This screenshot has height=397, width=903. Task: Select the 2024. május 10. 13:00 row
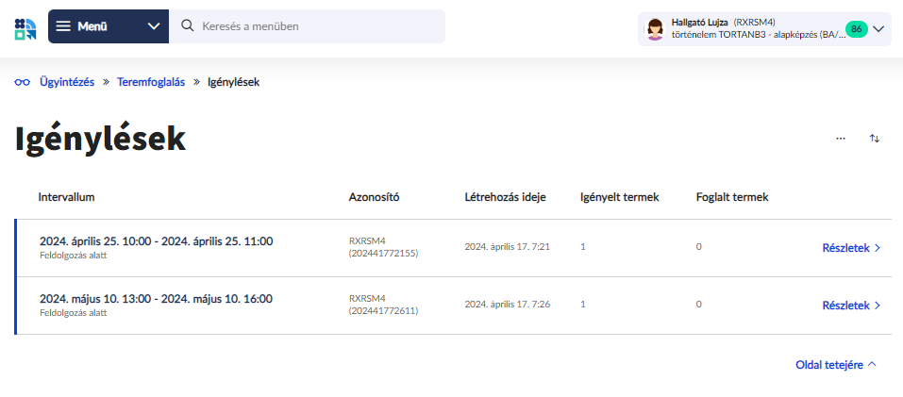pos(156,299)
